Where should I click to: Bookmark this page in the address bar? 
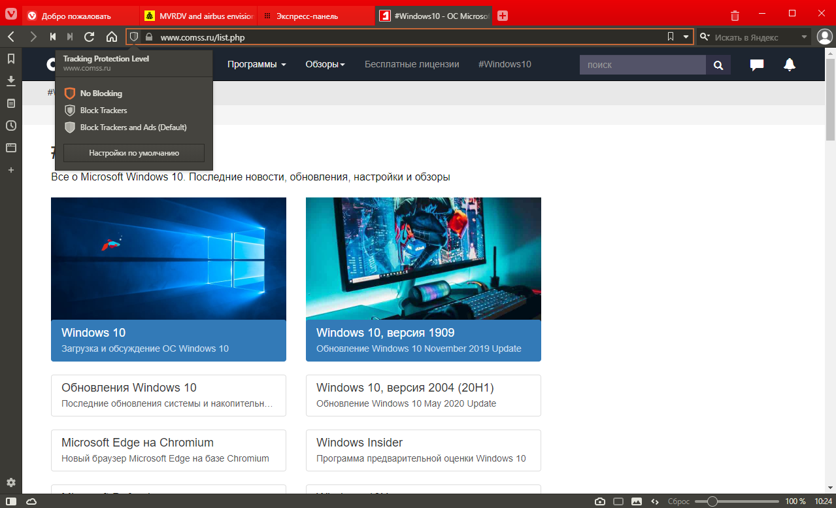click(671, 37)
